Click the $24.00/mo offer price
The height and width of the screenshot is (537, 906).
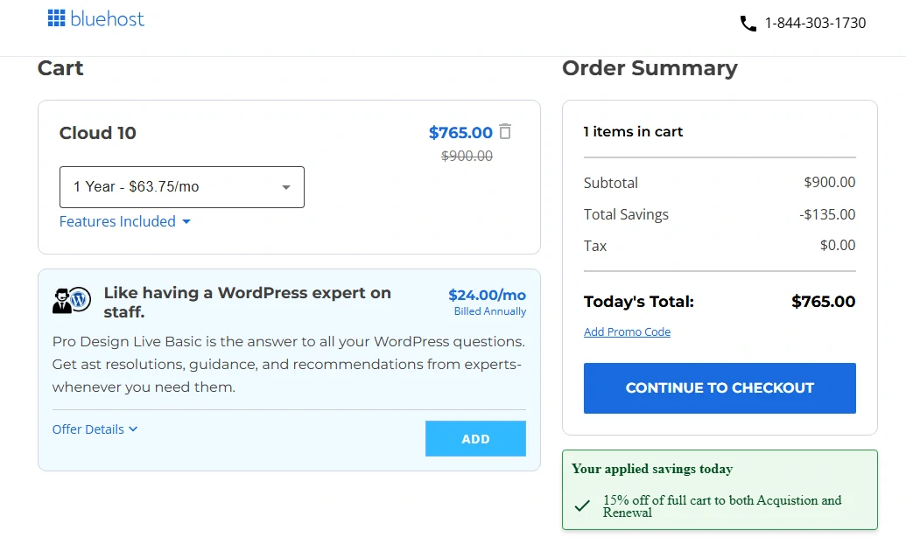(x=487, y=295)
